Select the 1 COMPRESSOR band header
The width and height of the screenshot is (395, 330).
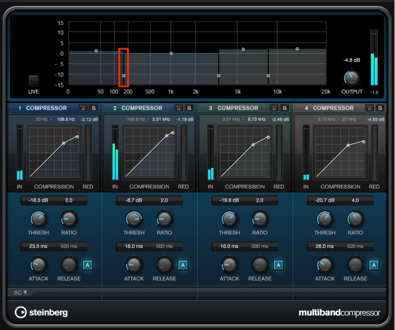[42, 108]
